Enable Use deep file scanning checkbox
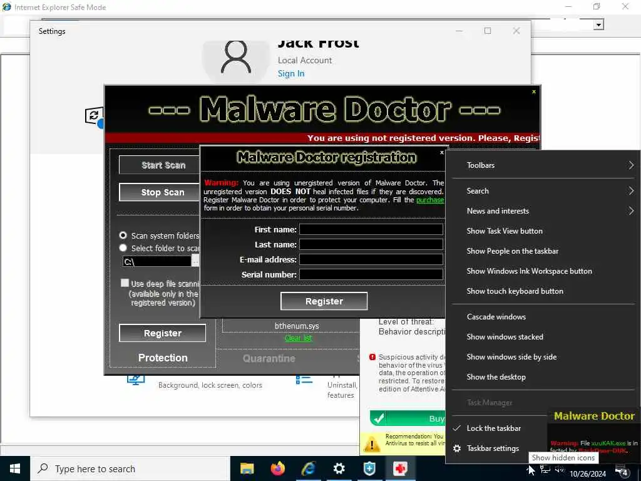This screenshot has width=641, height=481. [x=125, y=282]
